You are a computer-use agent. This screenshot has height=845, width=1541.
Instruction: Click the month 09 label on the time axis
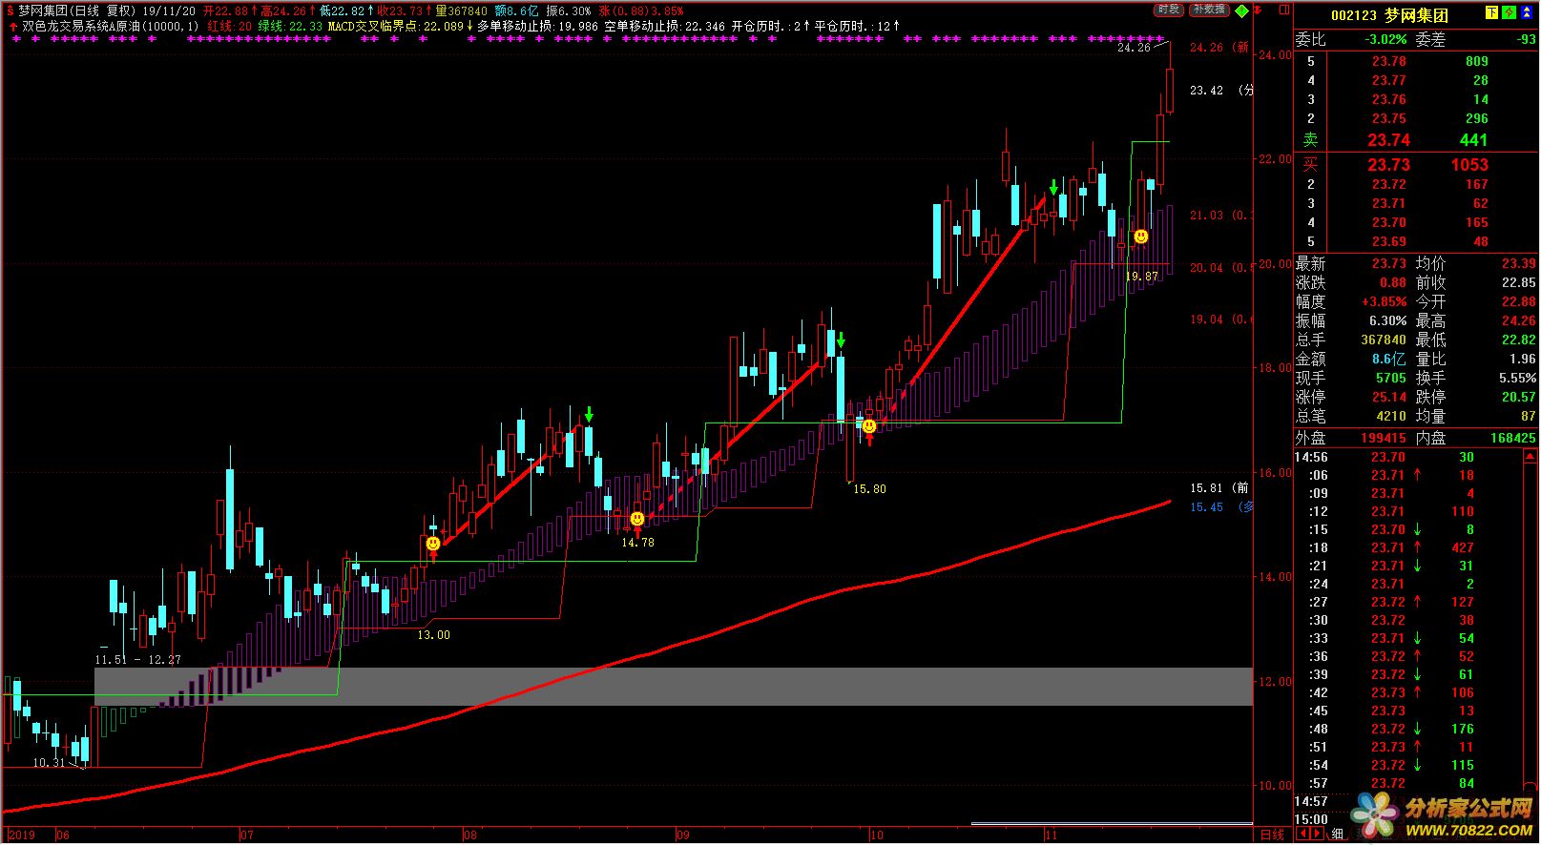click(682, 835)
